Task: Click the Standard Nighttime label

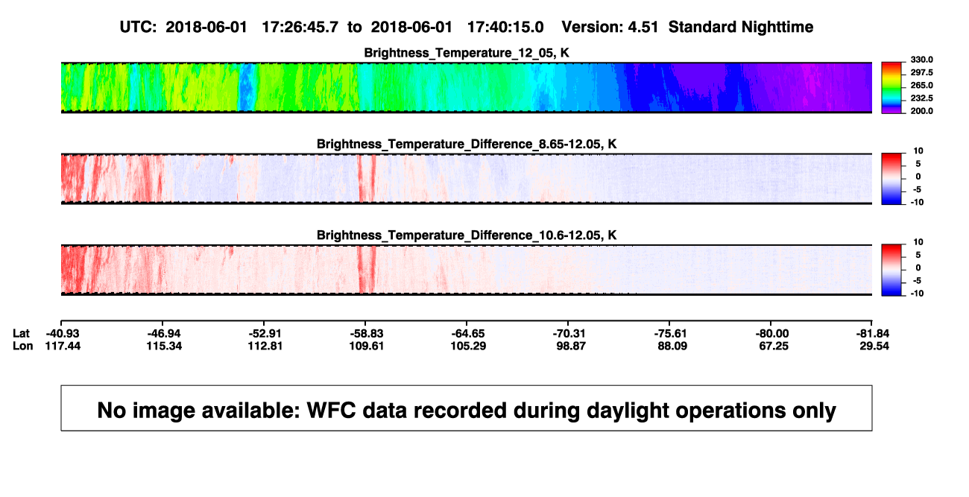Action: [741, 27]
